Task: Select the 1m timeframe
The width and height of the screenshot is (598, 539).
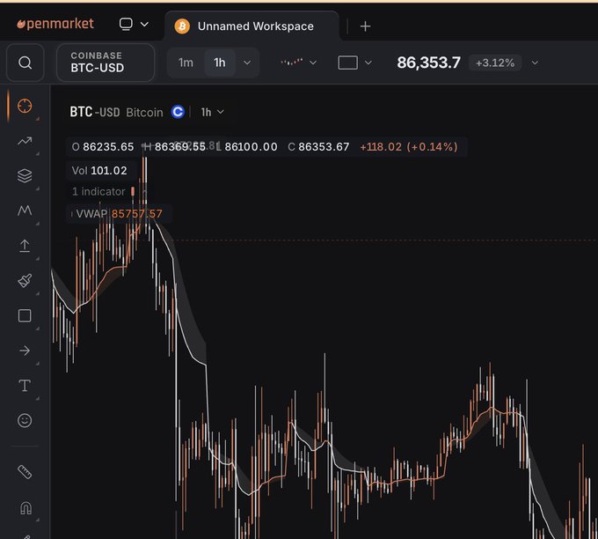Action: (186, 63)
